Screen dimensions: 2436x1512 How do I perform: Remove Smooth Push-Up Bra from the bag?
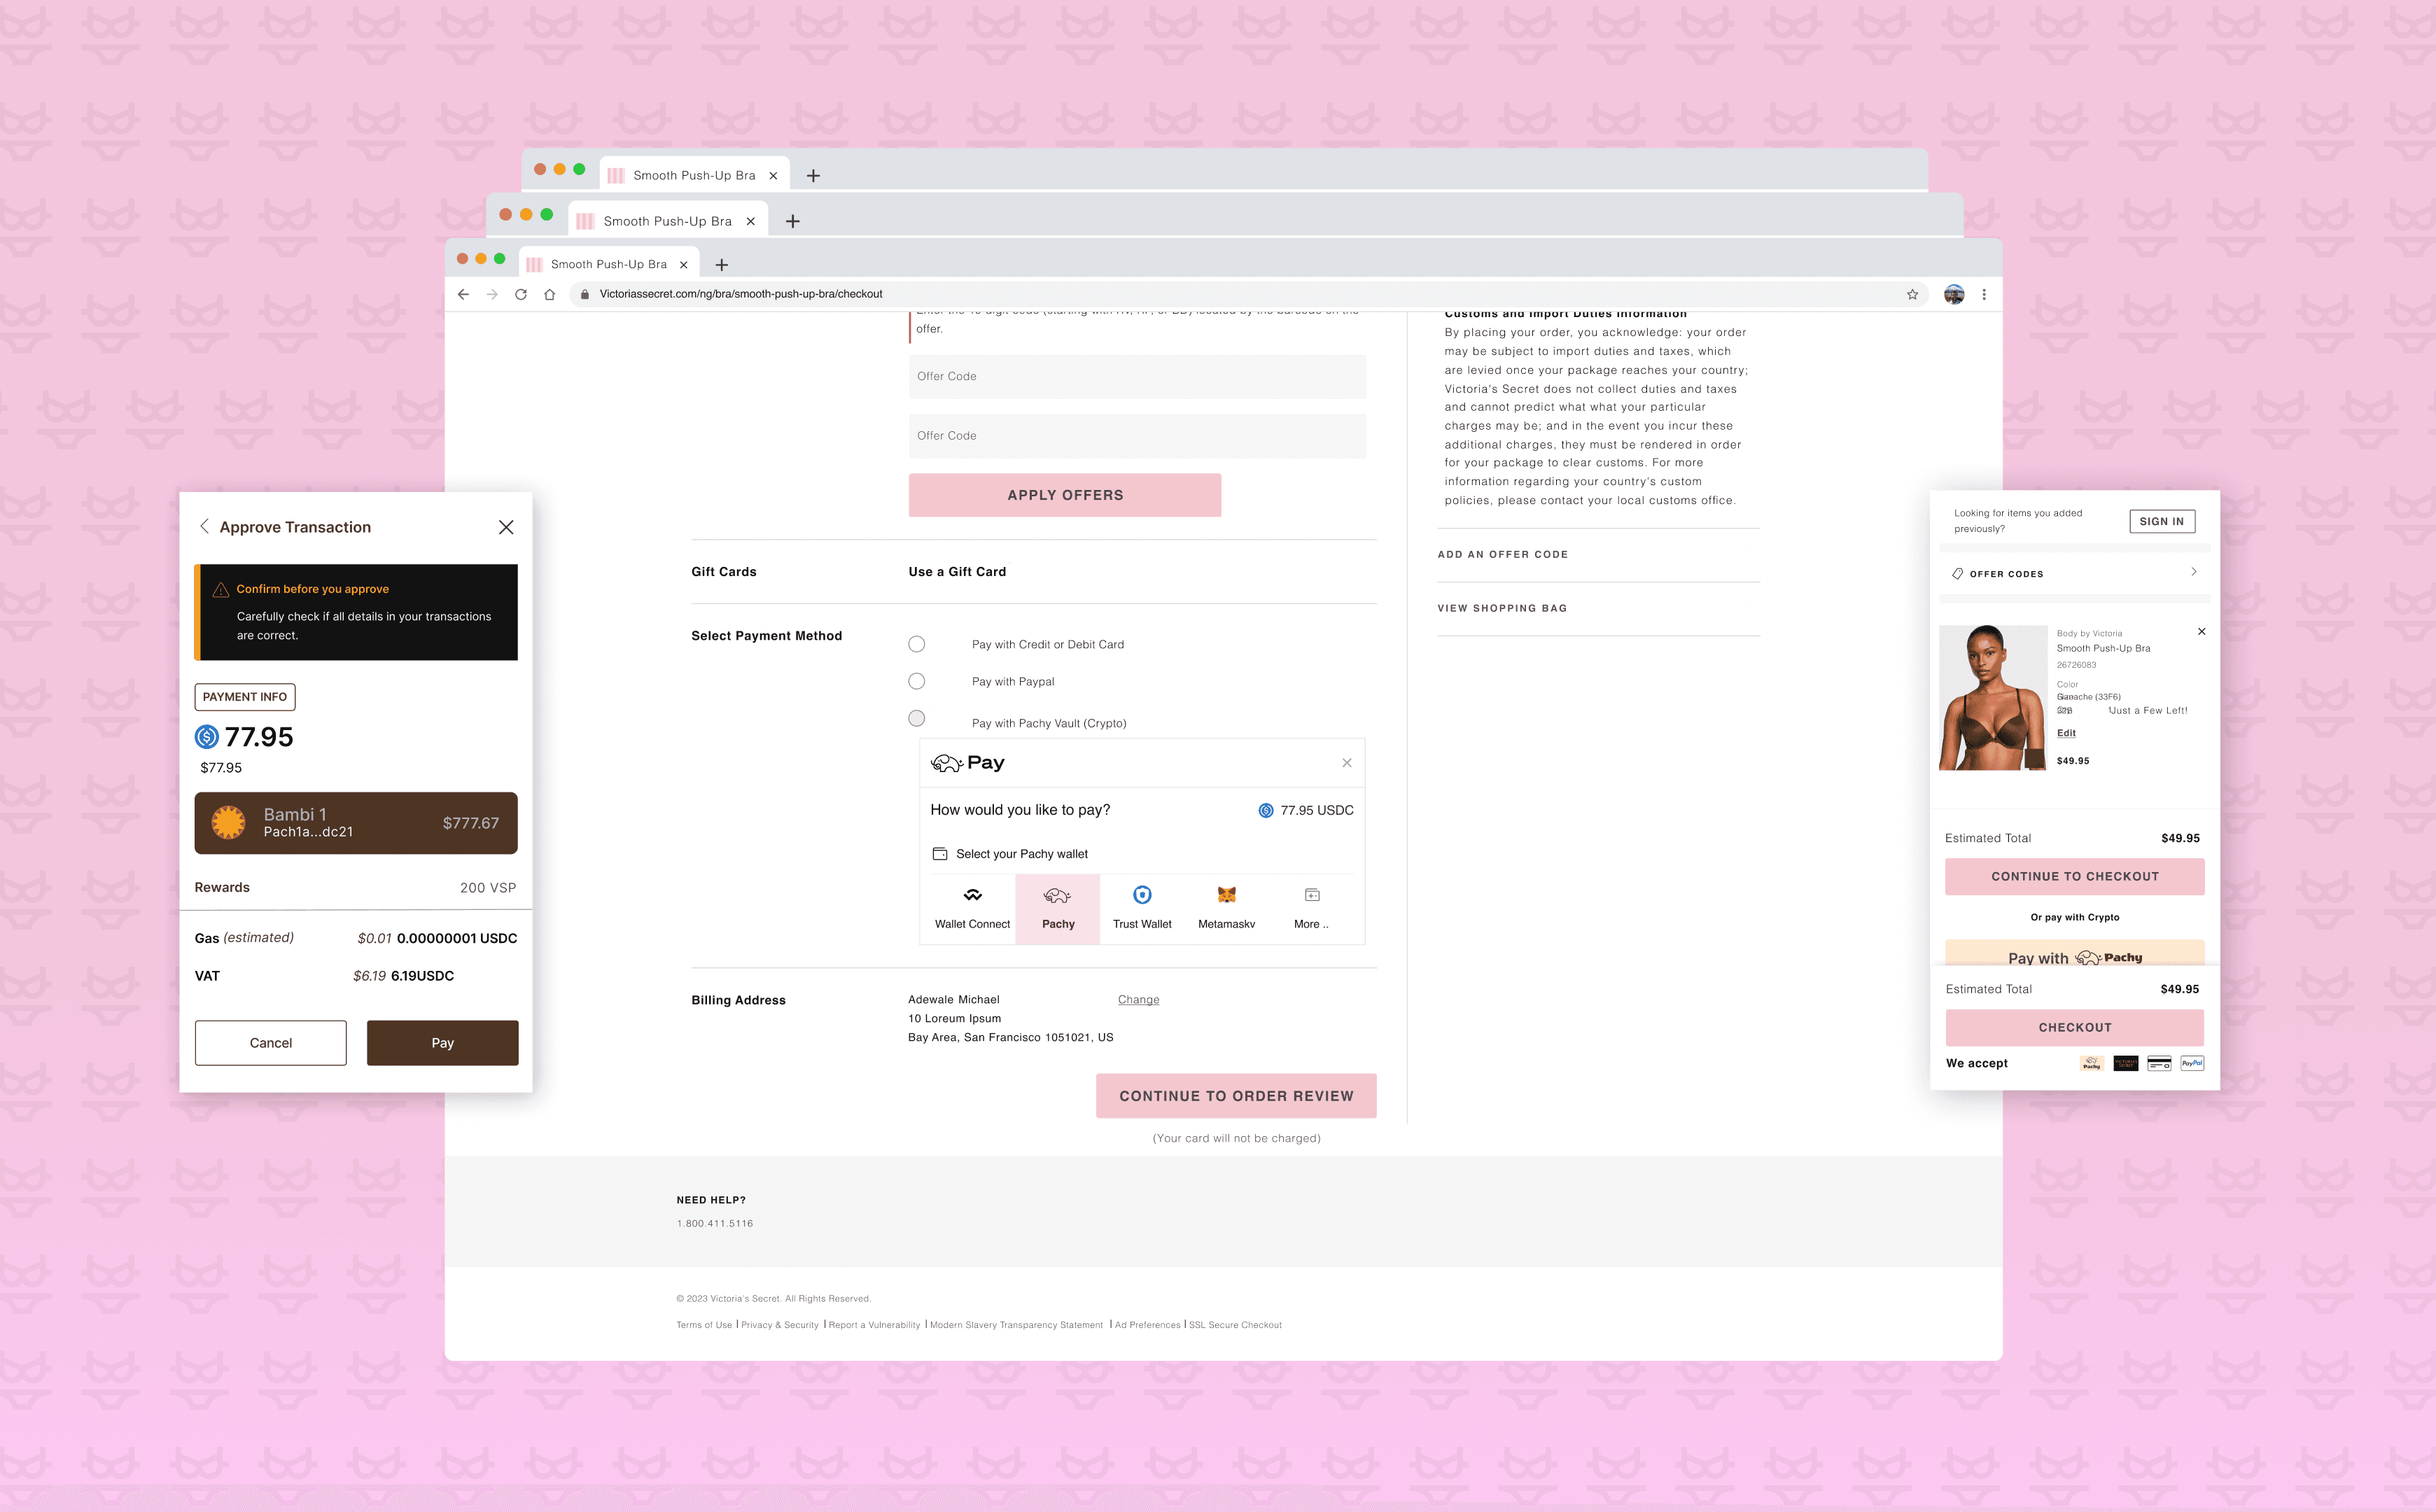(x=2201, y=632)
